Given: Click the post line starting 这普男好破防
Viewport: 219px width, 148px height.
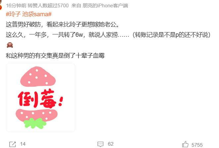Looking at the screenshot, I should tap(63, 25).
